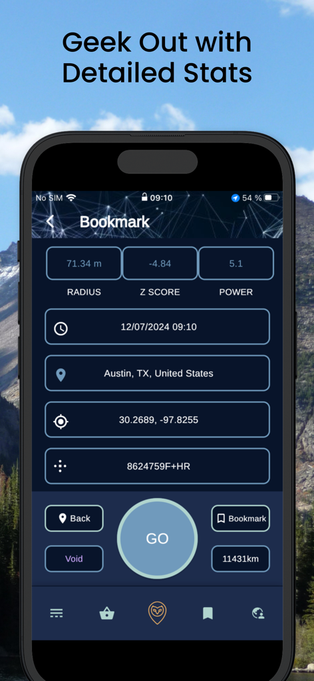Select the 71.34 m radius box
Screen dimensions: 314x681
(84, 263)
